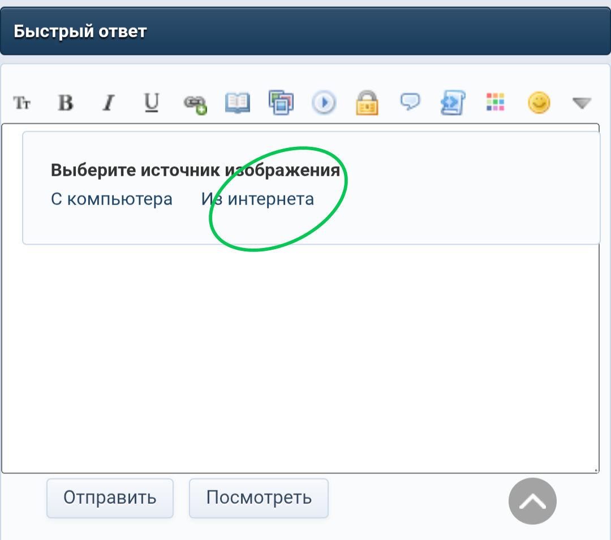Open the font size tool
Image resolution: width=611 pixels, height=540 pixels.
(22, 103)
